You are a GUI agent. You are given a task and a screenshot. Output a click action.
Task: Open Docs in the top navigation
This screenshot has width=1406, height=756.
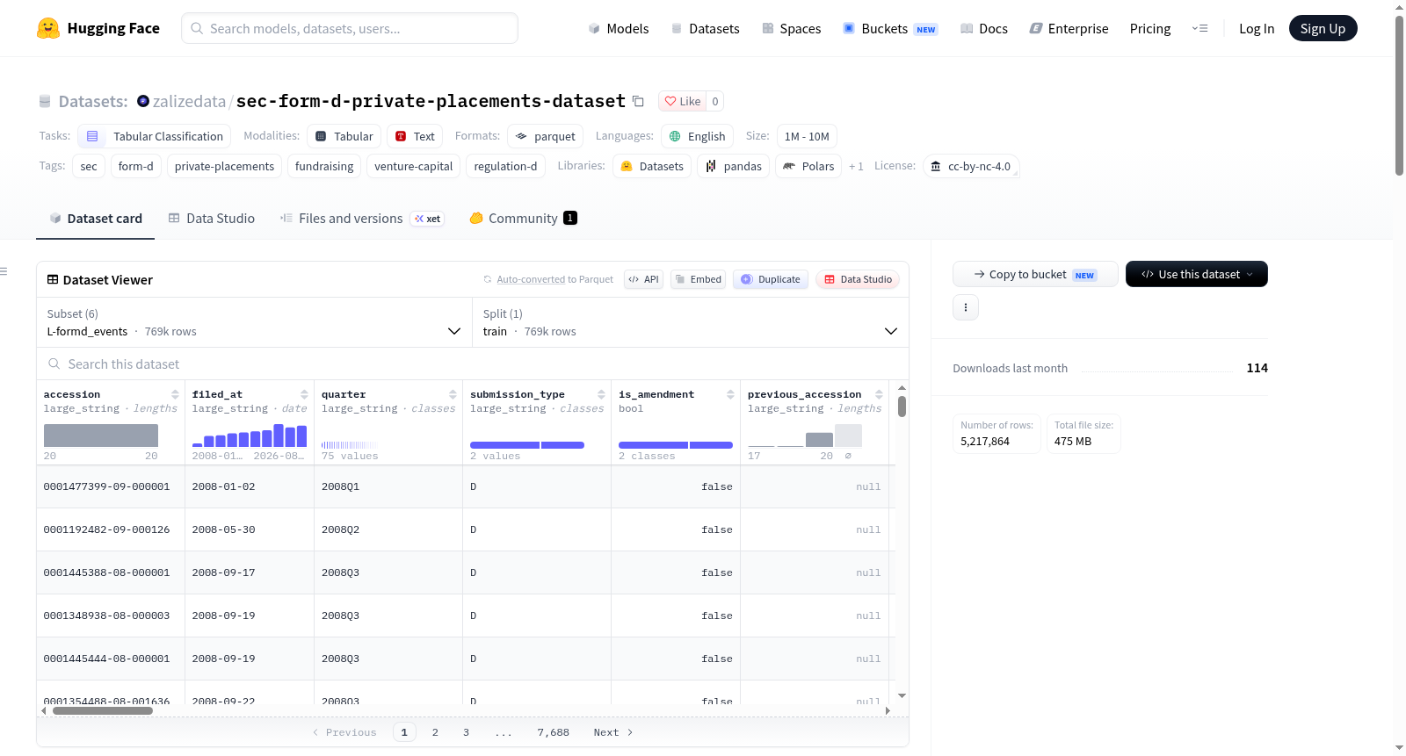(983, 28)
